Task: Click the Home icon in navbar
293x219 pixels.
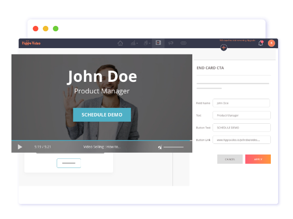Action: 120,43
